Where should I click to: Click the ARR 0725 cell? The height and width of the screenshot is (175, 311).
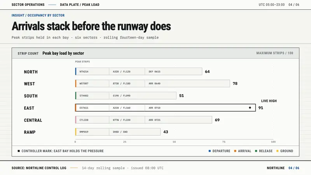pos(178,120)
